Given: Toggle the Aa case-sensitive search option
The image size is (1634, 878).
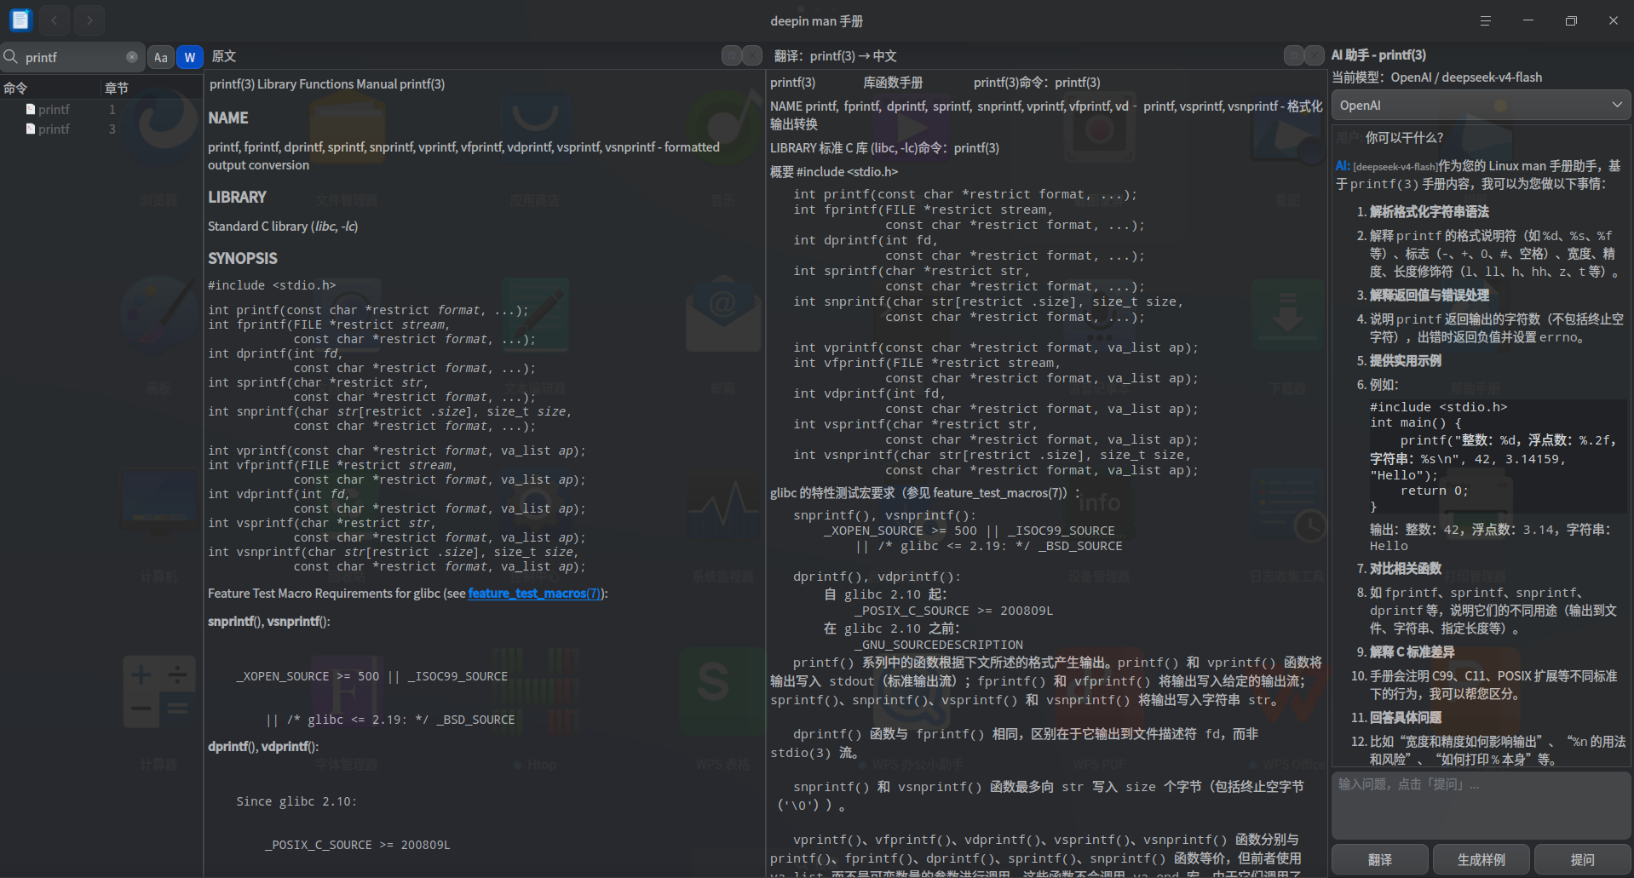Looking at the screenshot, I should coord(161,57).
